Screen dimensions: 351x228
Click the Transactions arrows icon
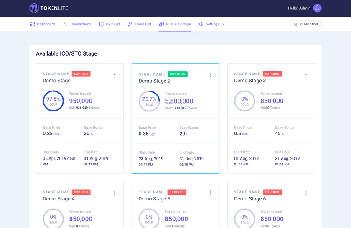[x=65, y=24]
